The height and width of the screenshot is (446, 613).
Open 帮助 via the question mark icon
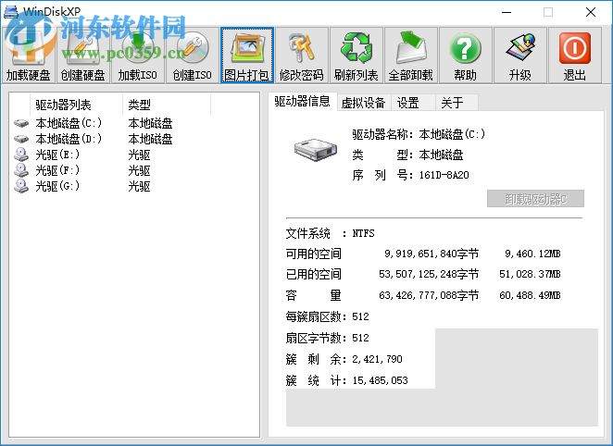(465, 56)
